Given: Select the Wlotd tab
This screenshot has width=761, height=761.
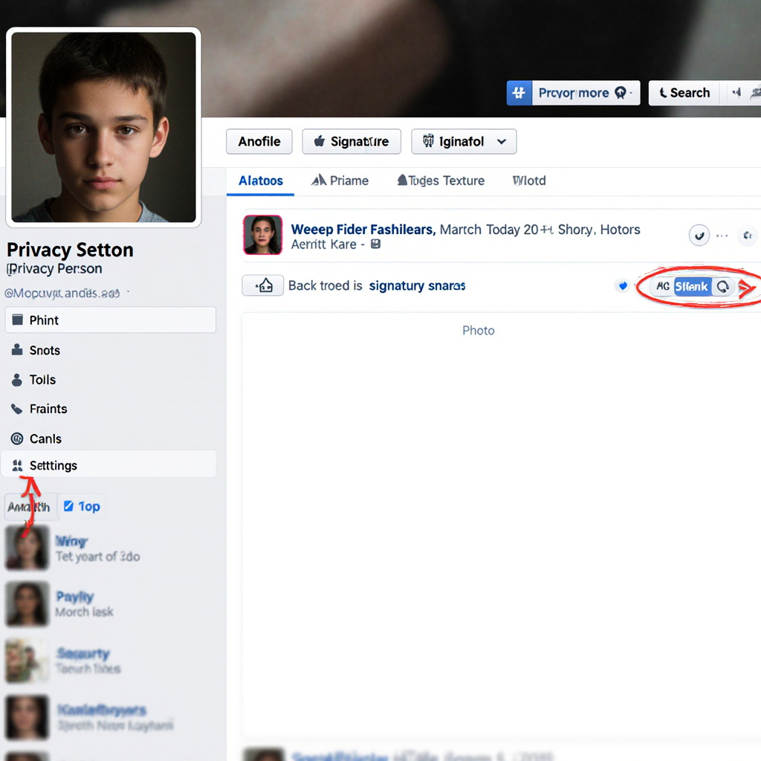Looking at the screenshot, I should coord(529,181).
